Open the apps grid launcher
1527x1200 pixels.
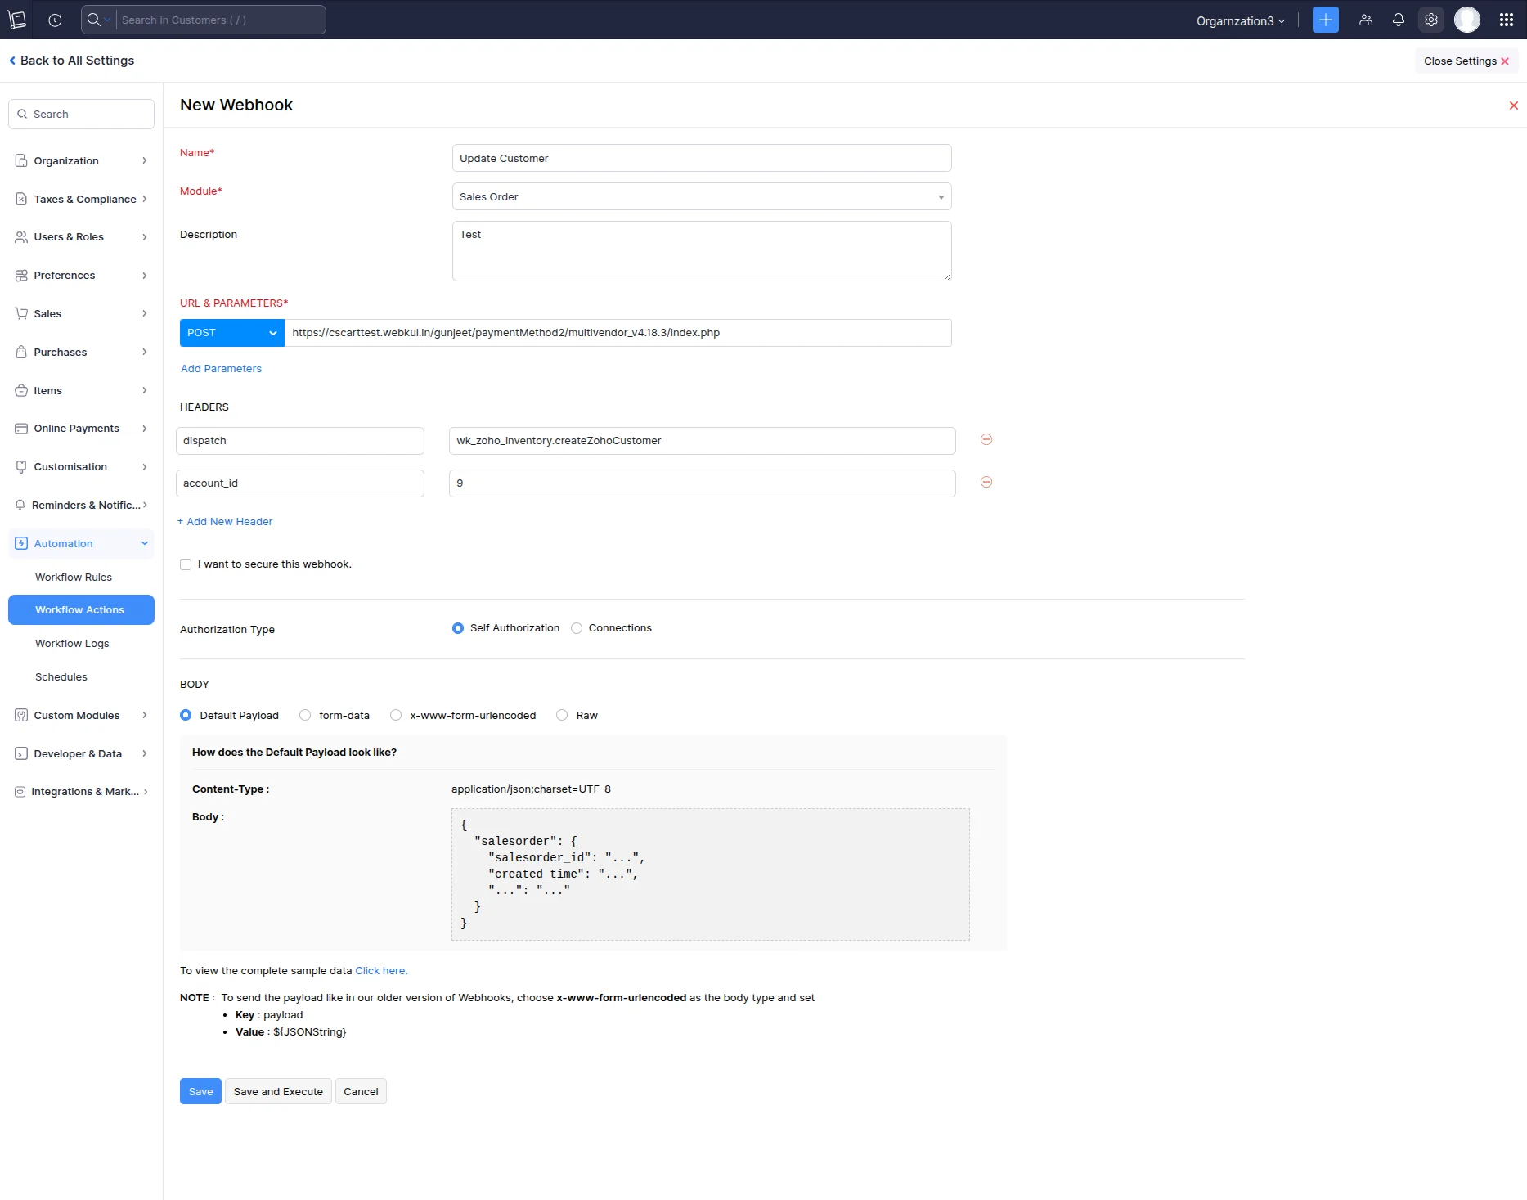1506,20
